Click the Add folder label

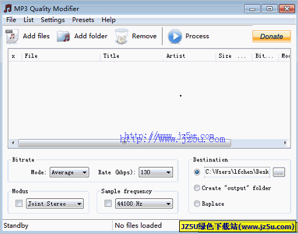[91, 36]
